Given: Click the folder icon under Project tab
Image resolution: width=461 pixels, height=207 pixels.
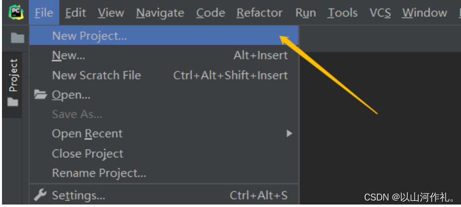Looking at the screenshot, I should pyautogui.click(x=12, y=102).
